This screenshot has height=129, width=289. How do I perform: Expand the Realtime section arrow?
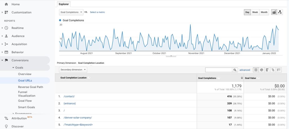click(x=2, y=28)
